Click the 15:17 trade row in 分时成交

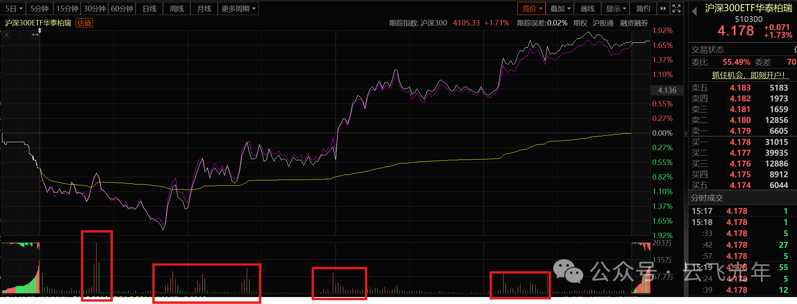tap(743, 211)
